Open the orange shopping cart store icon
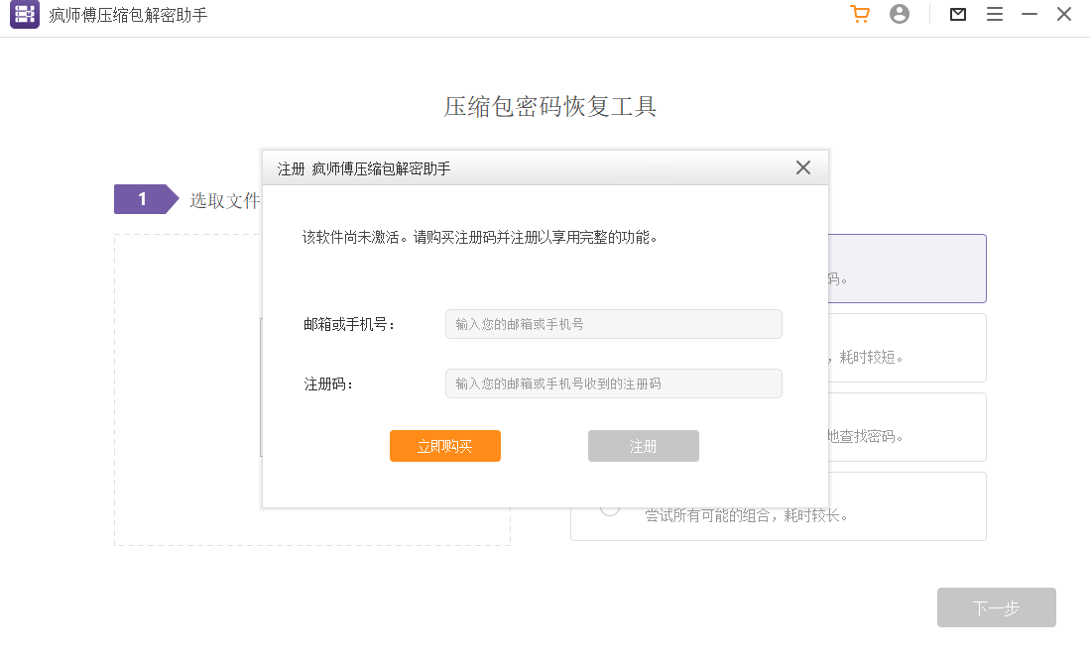This screenshot has height=657, width=1090. click(x=860, y=14)
